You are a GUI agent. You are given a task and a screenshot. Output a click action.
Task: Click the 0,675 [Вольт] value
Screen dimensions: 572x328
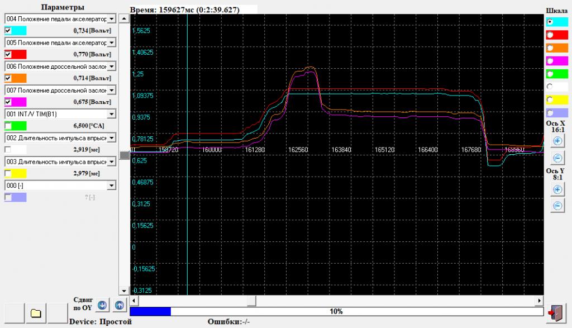click(x=92, y=102)
